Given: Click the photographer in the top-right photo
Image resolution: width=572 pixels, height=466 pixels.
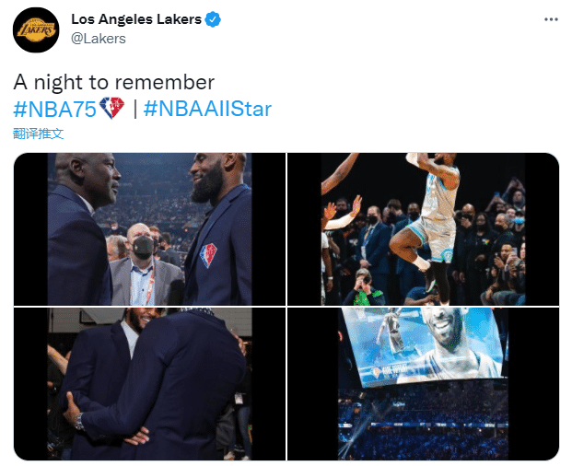Looking at the screenshot, I should pos(365,288).
